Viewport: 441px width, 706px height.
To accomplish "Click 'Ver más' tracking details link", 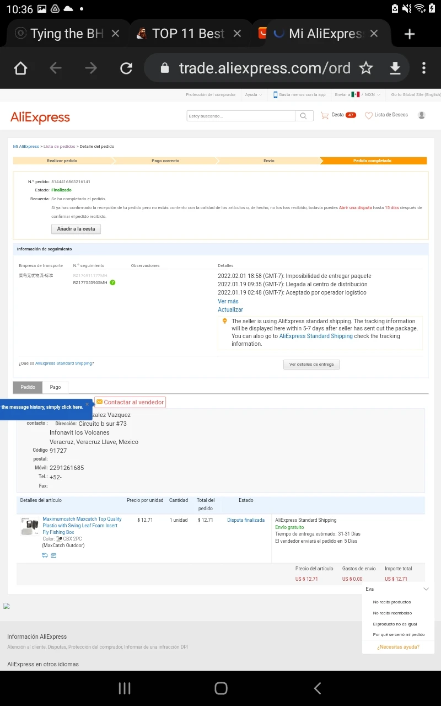I will pyautogui.click(x=228, y=301).
